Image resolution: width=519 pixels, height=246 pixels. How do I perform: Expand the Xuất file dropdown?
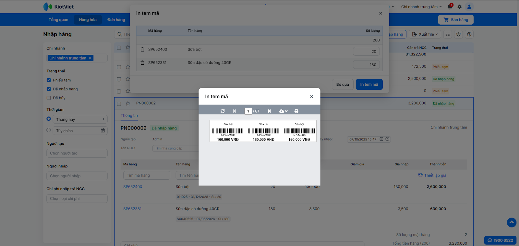tap(425, 34)
